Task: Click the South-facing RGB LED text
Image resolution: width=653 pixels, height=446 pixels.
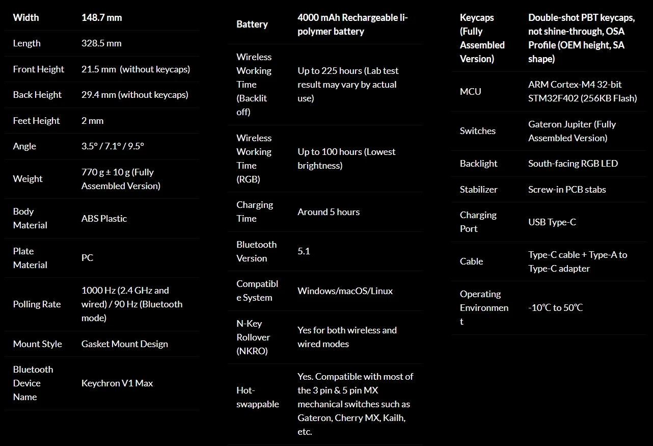Action: click(573, 164)
